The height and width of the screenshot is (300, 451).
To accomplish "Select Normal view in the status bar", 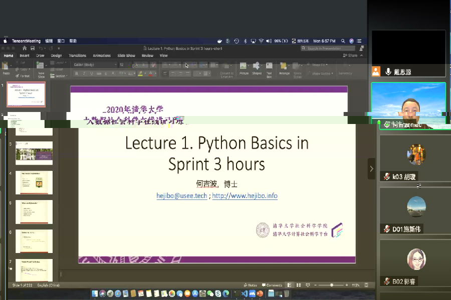I will click(x=289, y=285).
